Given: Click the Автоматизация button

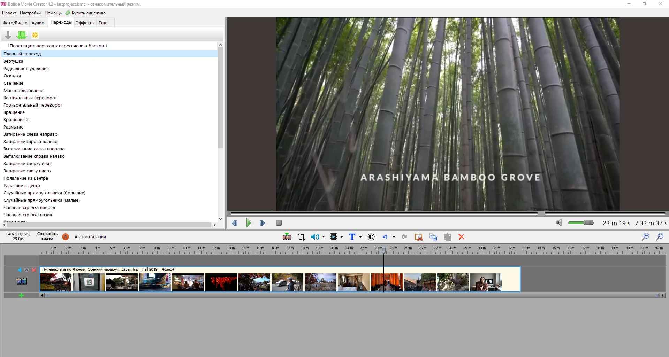Looking at the screenshot, I should click(x=90, y=237).
